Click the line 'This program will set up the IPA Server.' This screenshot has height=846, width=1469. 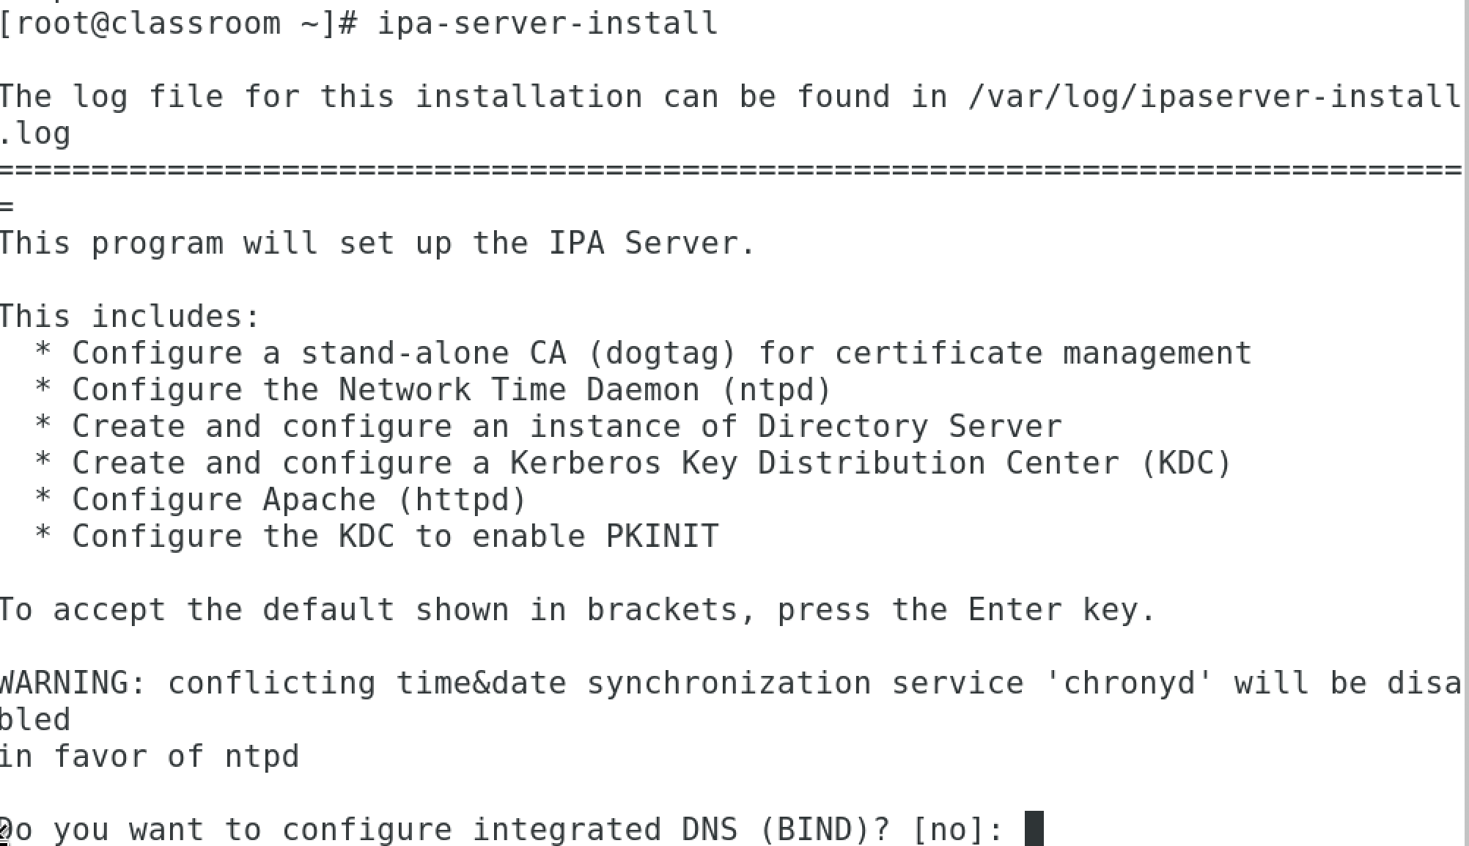pyautogui.click(x=377, y=243)
